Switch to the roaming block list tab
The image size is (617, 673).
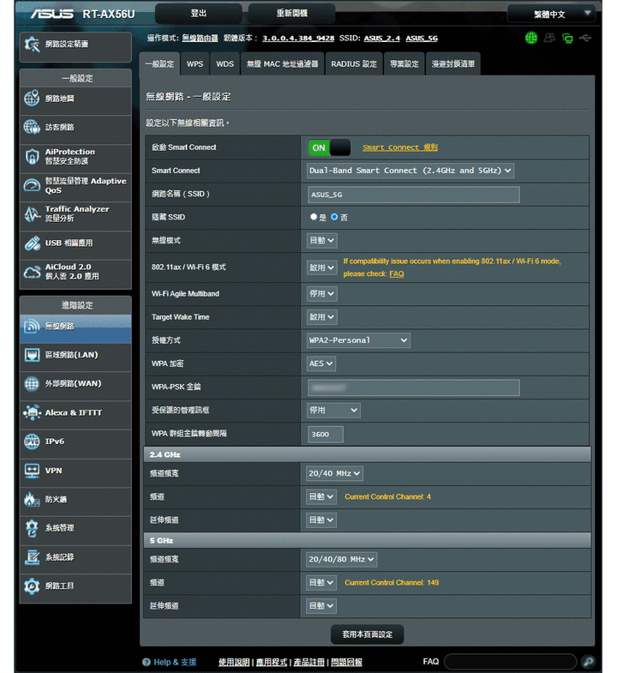(453, 64)
